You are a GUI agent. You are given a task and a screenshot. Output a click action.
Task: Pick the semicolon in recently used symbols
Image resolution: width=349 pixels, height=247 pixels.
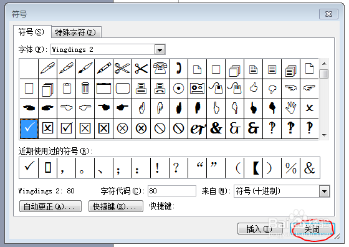pos(122,168)
